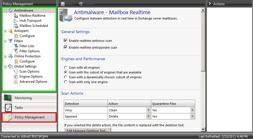Image resolution: width=253 pixels, height=139 pixels.
Task: Collapse the Antimalware tree node
Action: click(5, 10)
